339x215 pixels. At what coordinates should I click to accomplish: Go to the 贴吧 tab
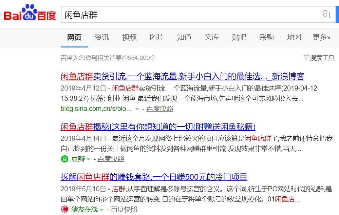239,37
